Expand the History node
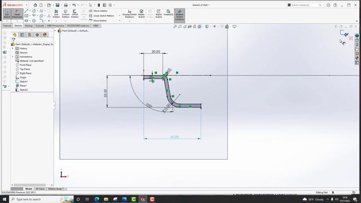The width and height of the screenshot is (361, 203). point(13,48)
